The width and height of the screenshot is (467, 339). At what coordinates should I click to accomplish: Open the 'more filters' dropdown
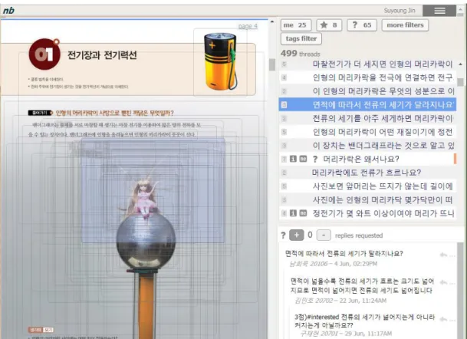click(x=405, y=25)
